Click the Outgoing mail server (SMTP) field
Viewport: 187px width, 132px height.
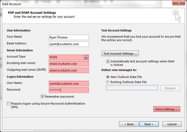[x=69, y=70]
